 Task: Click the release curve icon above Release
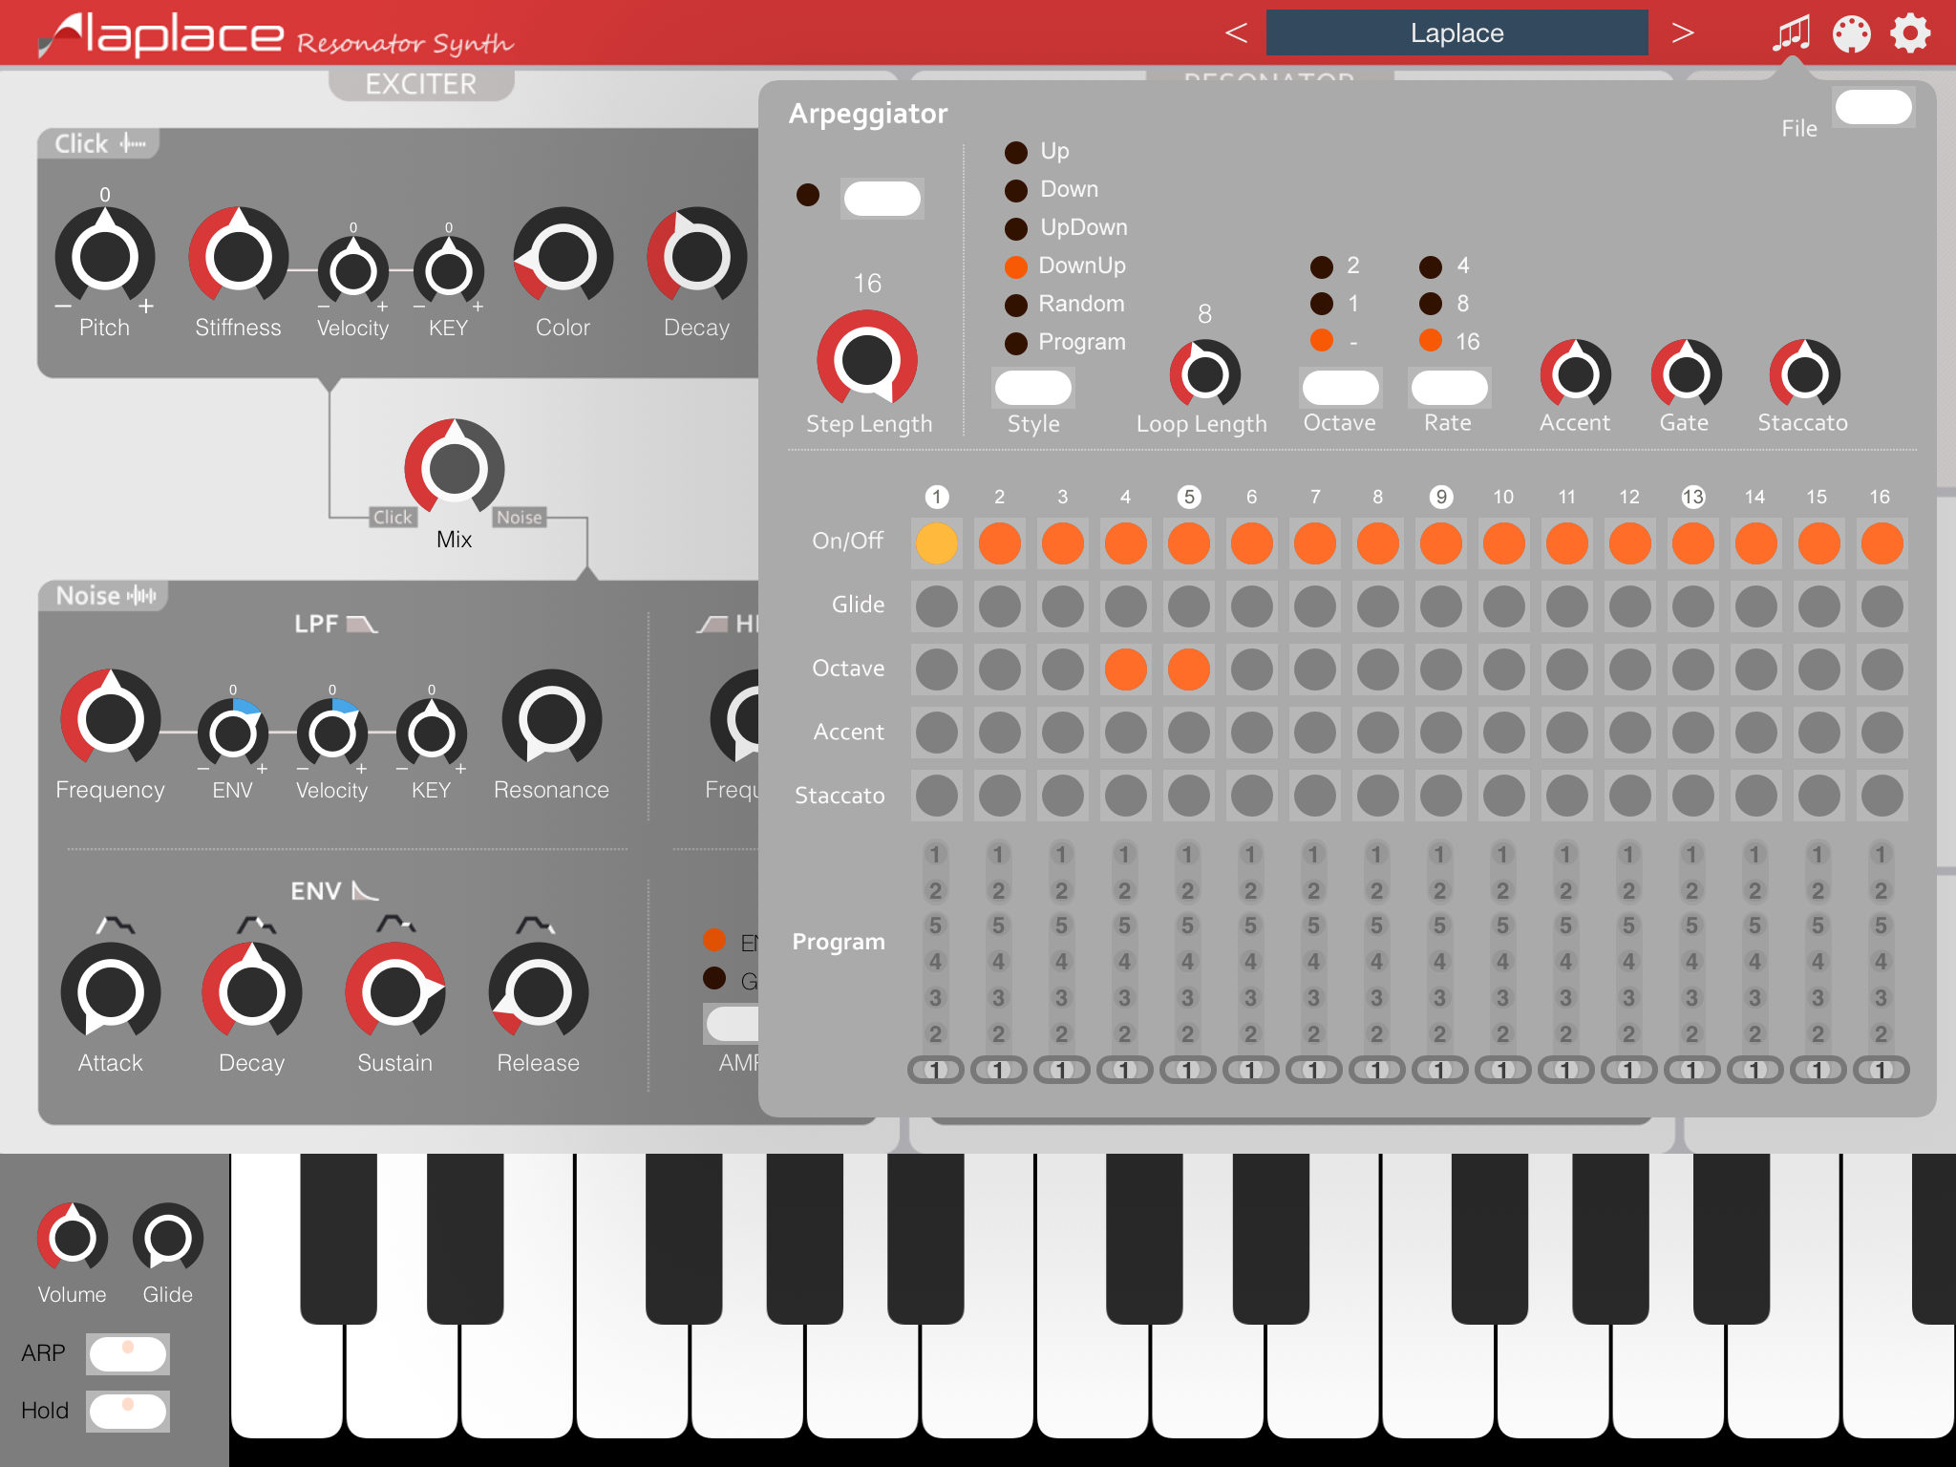[x=536, y=925]
